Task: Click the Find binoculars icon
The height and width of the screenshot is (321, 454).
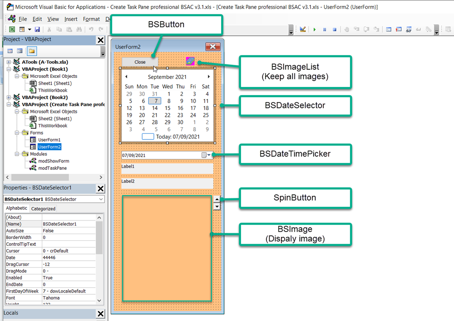Action: click(79, 29)
